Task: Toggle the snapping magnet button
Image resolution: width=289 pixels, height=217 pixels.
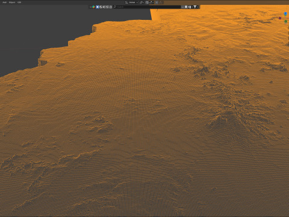Action: 147,2
